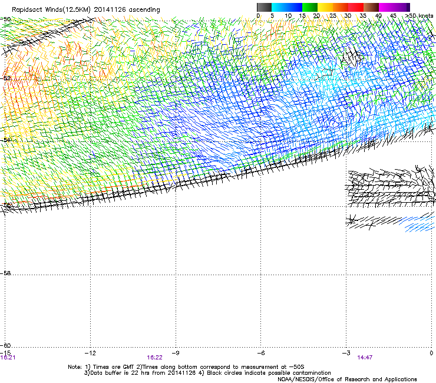Viewport: 436px width, 383px height.
Task: Click the -52 latitude axis label
Action: pyautogui.click(x=5, y=78)
